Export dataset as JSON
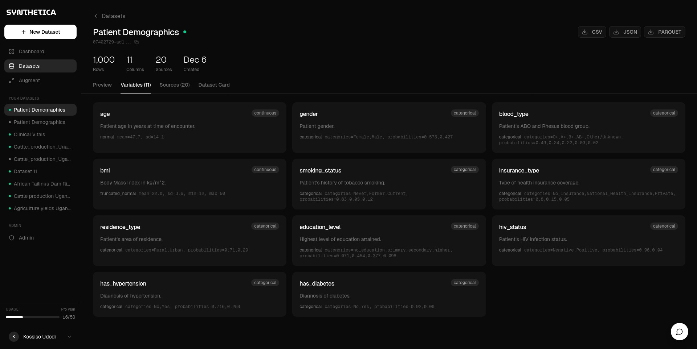The image size is (697, 349). (625, 32)
